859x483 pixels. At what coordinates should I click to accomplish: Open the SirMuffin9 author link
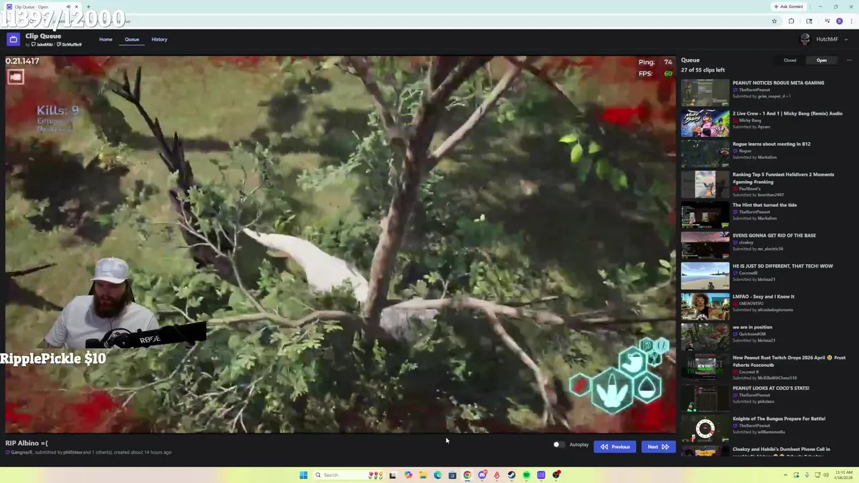pos(69,45)
